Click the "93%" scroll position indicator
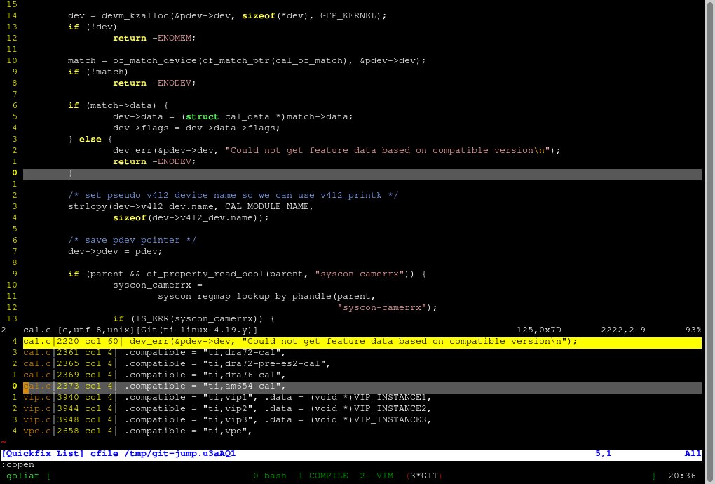This screenshot has width=715, height=484. pyautogui.click(x=694, y=330)
